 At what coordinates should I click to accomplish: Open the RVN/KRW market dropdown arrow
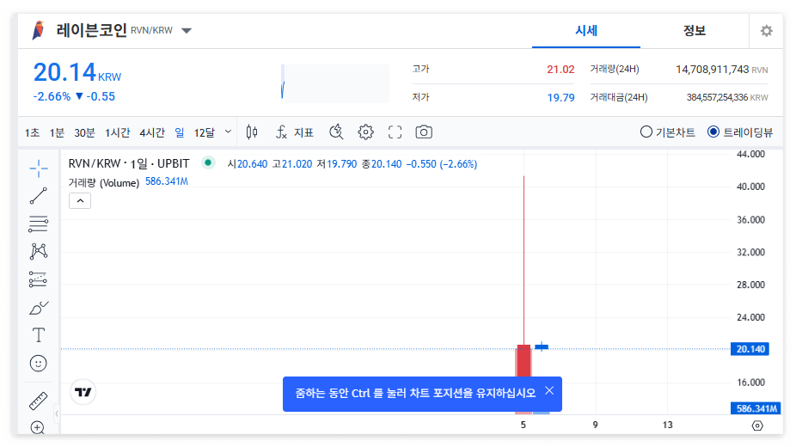click(187, 31)
